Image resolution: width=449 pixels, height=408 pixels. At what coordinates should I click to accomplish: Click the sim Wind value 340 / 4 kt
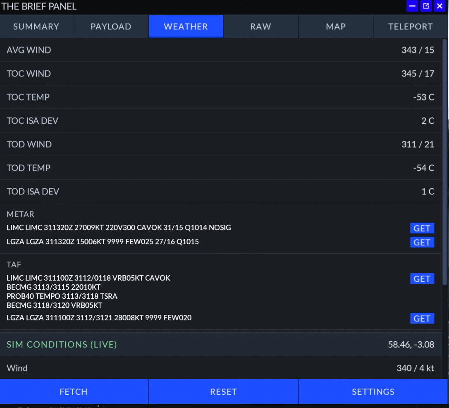tap(415, 368)
